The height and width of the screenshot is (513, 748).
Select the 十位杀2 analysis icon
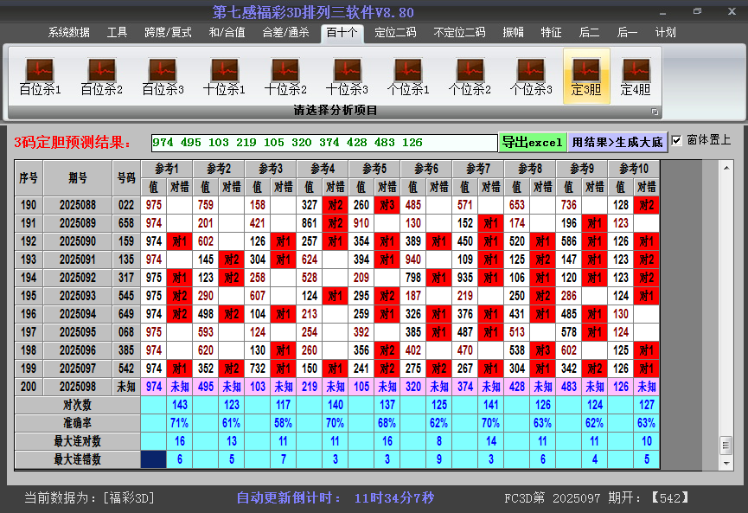coord(285,76)
